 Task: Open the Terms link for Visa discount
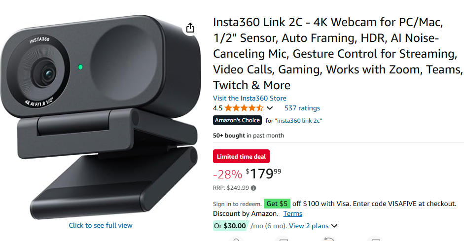point(293,213)
